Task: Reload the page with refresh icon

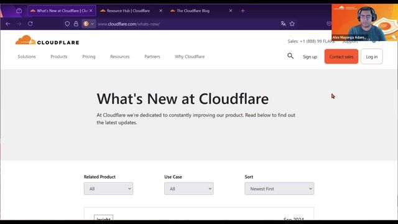Action: click(x=30, y=24)
